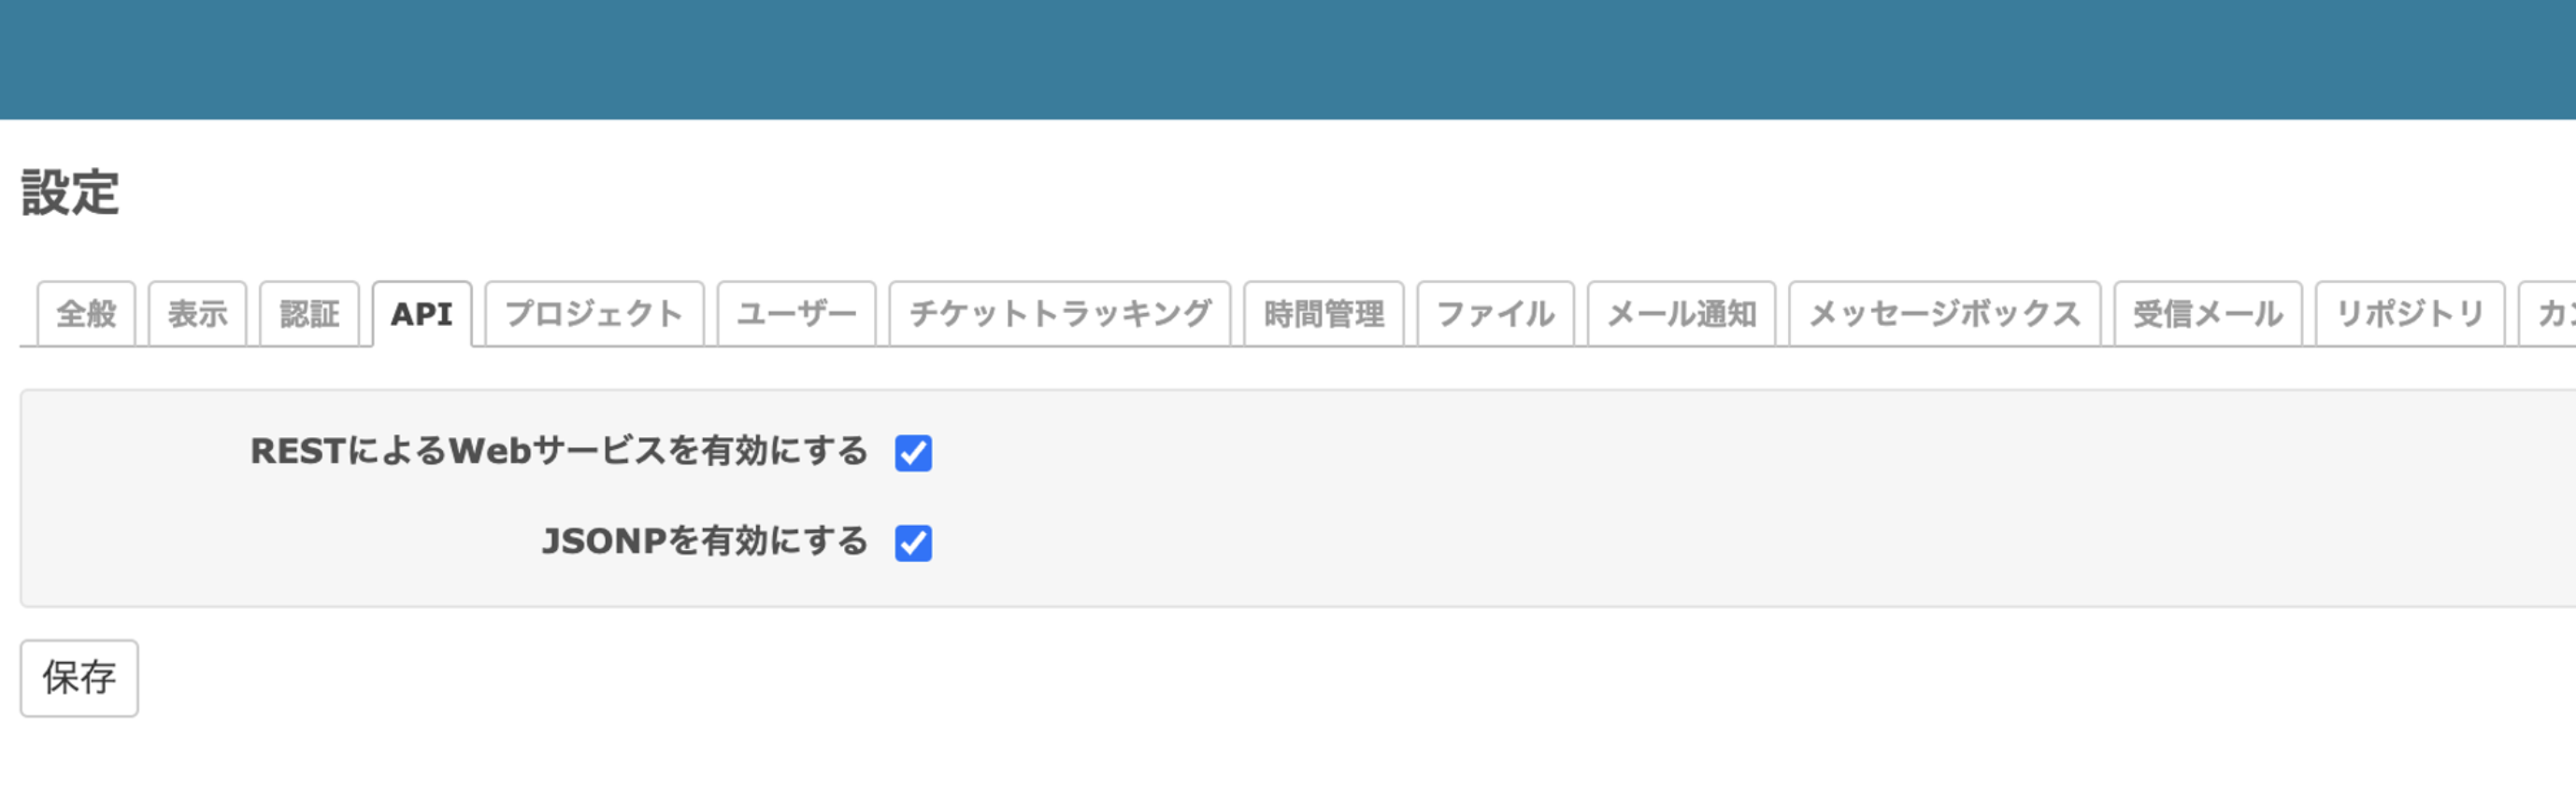Open the 時間管理 tab
Screen dimensions: 2576x805
[1323, 315]
